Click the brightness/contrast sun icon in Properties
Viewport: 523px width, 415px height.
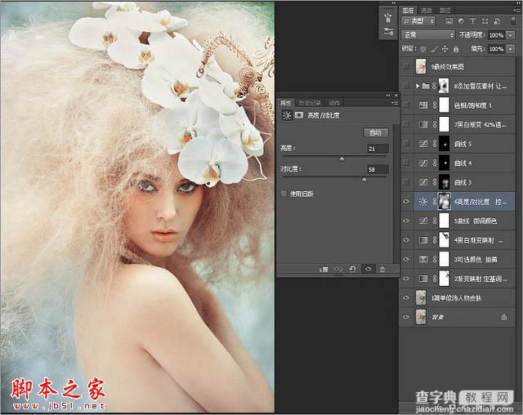point(287,115)
